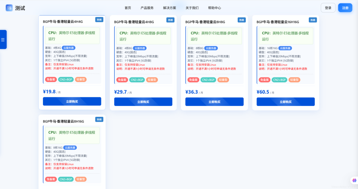Screen dimensions: 358x189
Task: Open 产品服务 menu item
Action: [x=147, y=8]
